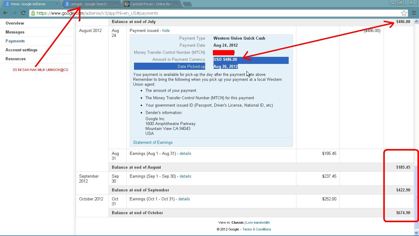Open Resources in the sidebar

[x=16, y=59]
